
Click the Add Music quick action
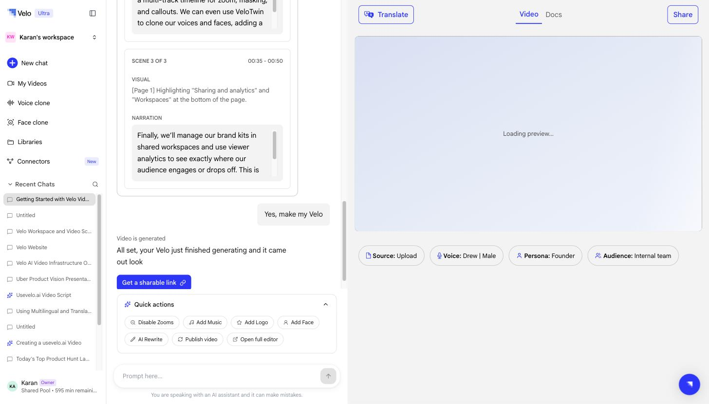205,322
